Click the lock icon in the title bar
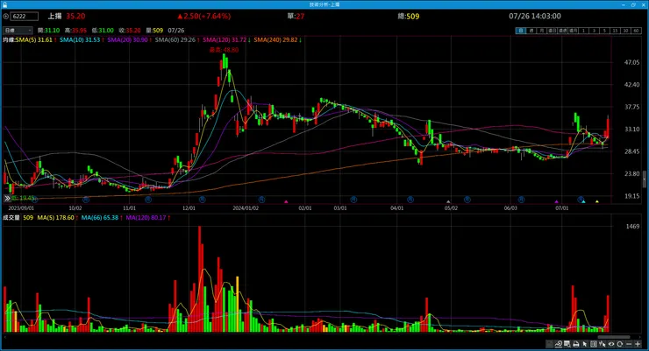 click(x=4, y=4)
